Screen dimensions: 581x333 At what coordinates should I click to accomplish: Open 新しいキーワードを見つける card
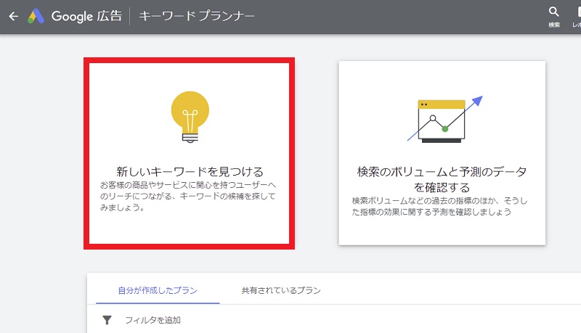189,153
